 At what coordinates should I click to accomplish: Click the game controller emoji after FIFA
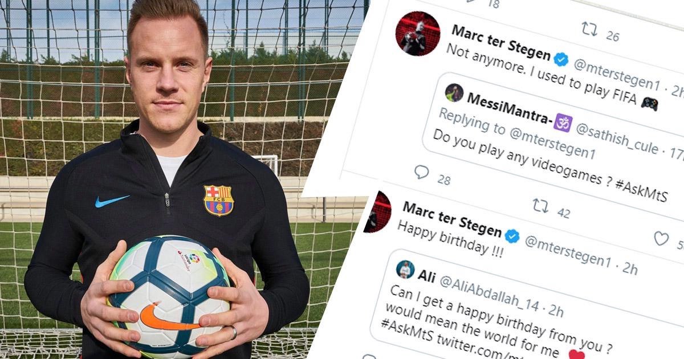click(x=649, y=104)
